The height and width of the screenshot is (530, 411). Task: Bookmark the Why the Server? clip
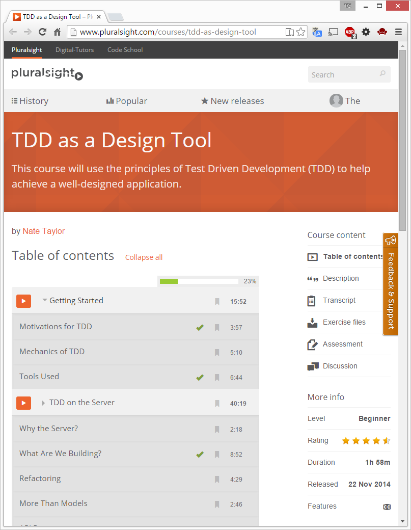[217, 429]
